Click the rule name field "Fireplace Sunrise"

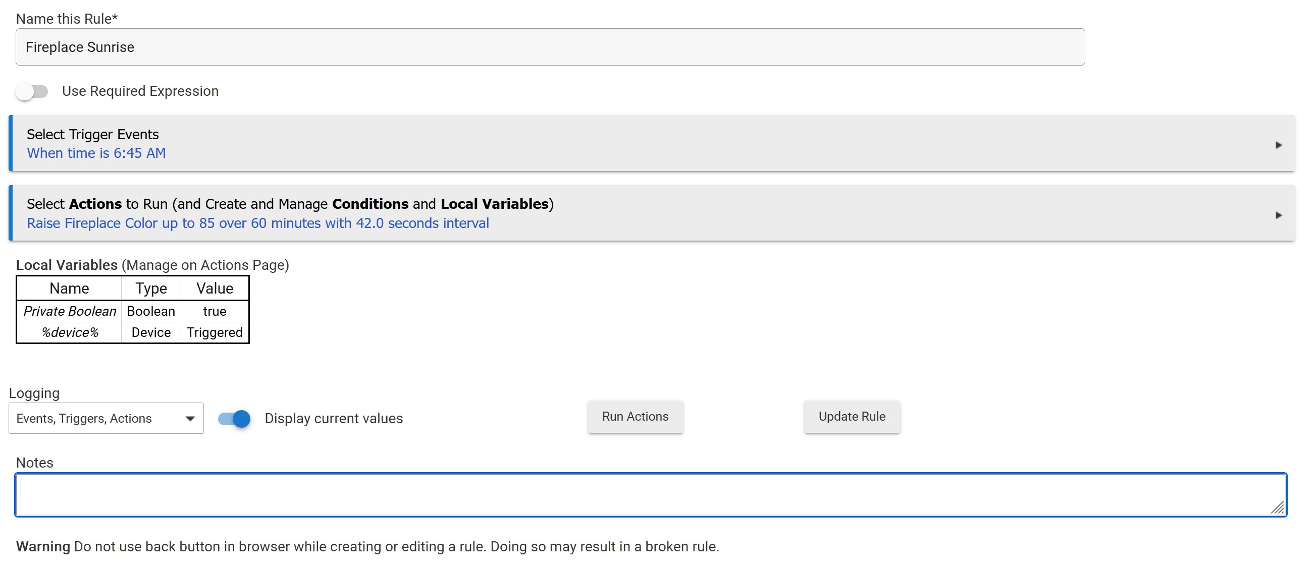[x=550, y=47]
